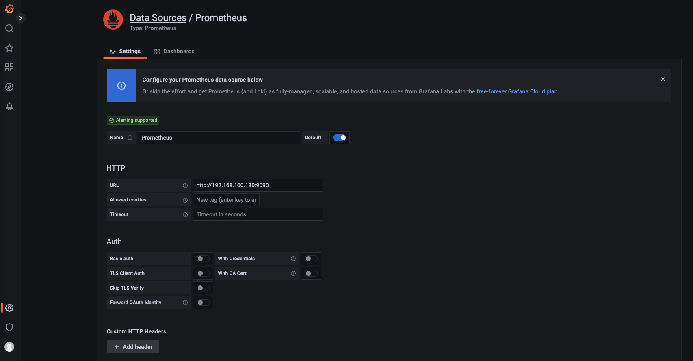Viewport: 693px width, 361px height.
Task: Open the Starred dashboards star icon
Action: click(9, 48)
